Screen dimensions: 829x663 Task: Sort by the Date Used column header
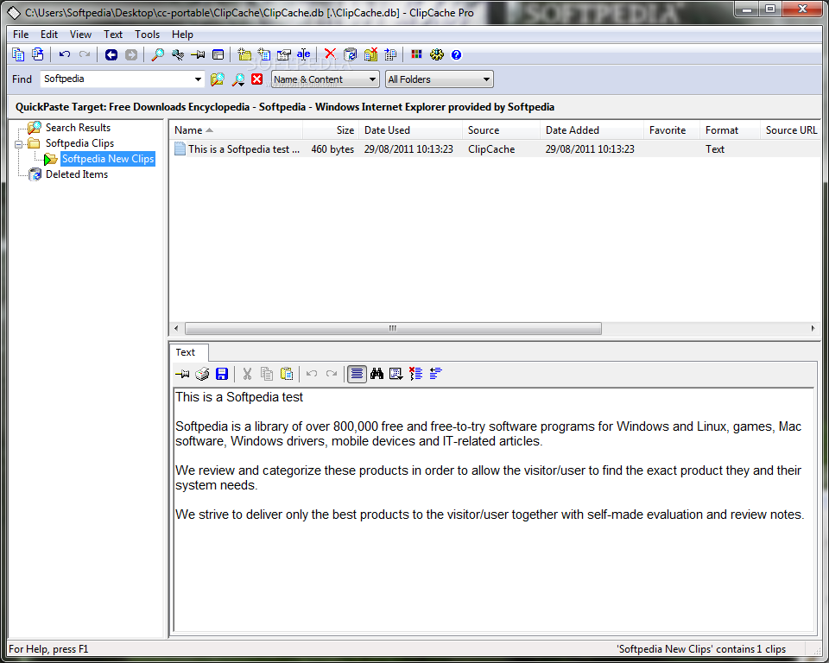(411, 130)
